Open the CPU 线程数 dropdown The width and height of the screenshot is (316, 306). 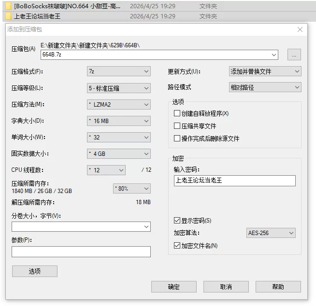[106, 170]
